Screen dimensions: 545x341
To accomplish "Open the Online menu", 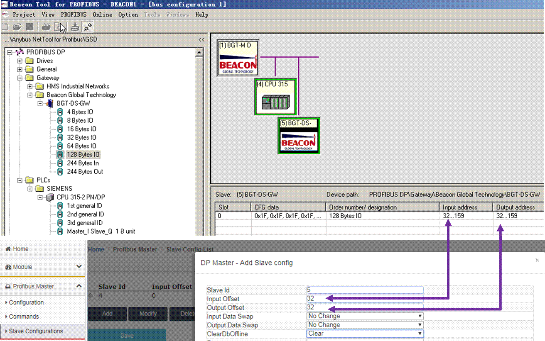I will click(x=103, y=15).
